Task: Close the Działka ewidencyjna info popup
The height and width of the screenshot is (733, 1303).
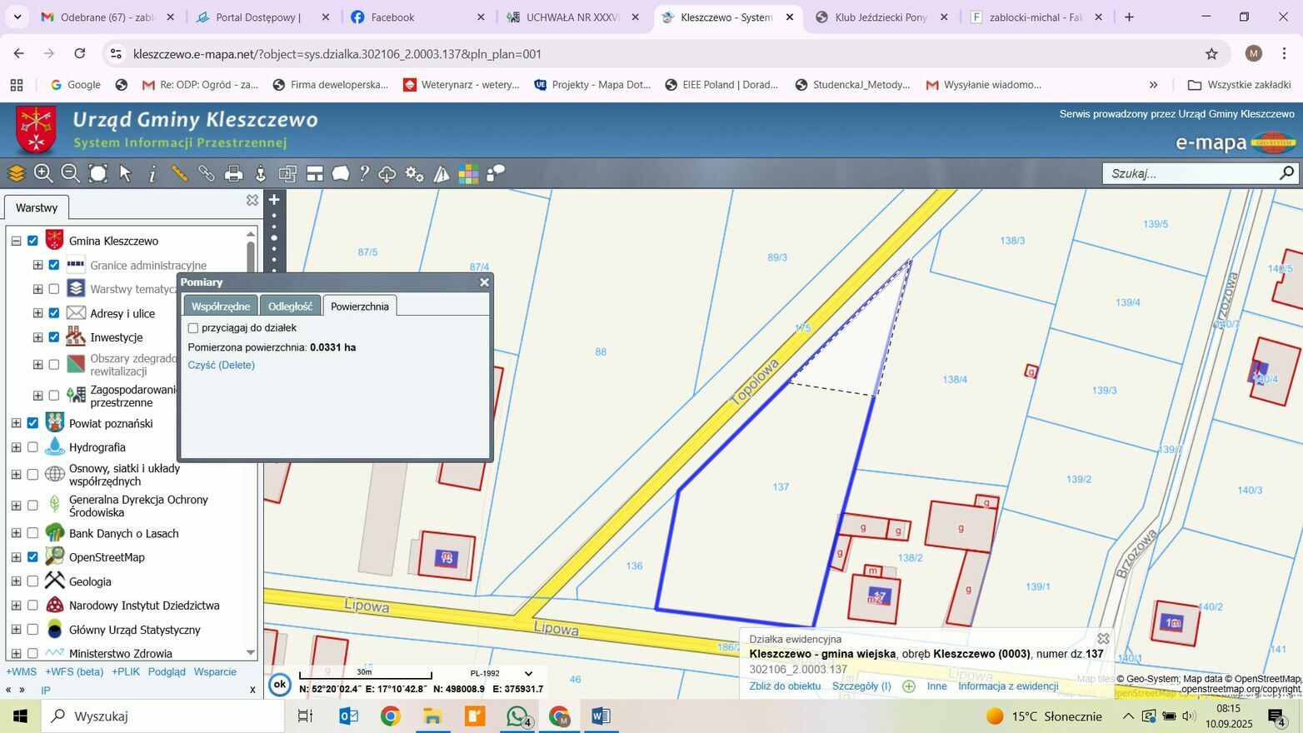Action: tap(1103, 639)
